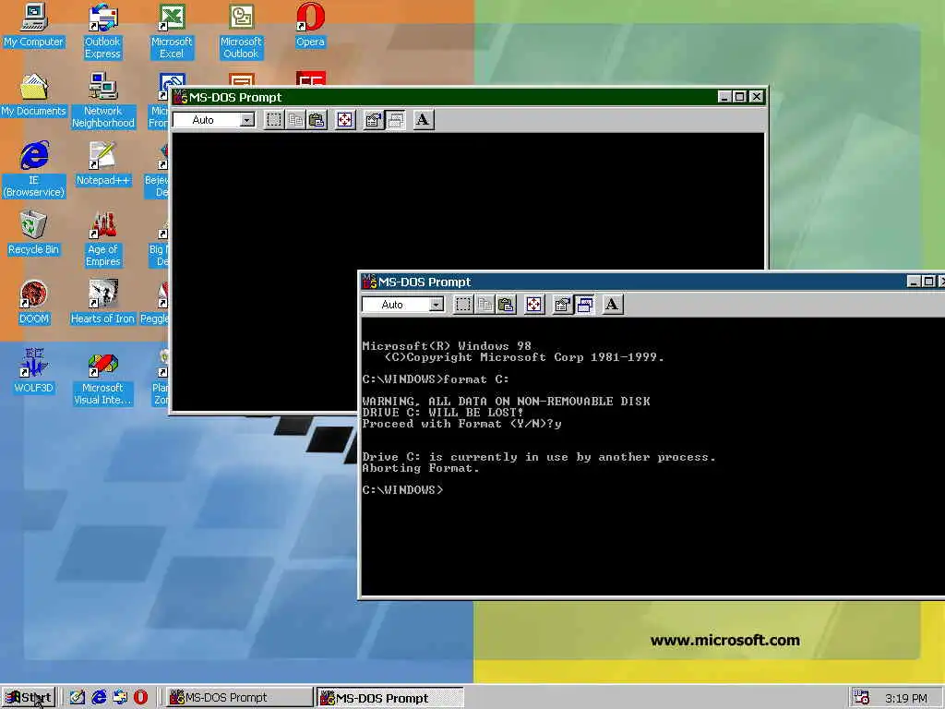The image size is (945, 709).
Task: Open Properties icon in back MS-DOS Prompt toolbar
Action: click(x=373, y=120)
